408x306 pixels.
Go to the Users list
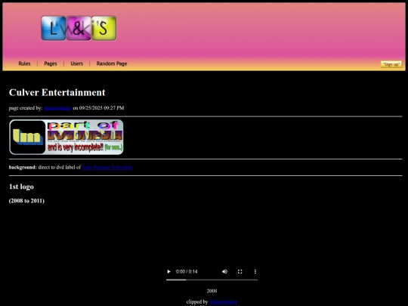tap(77, 63)
